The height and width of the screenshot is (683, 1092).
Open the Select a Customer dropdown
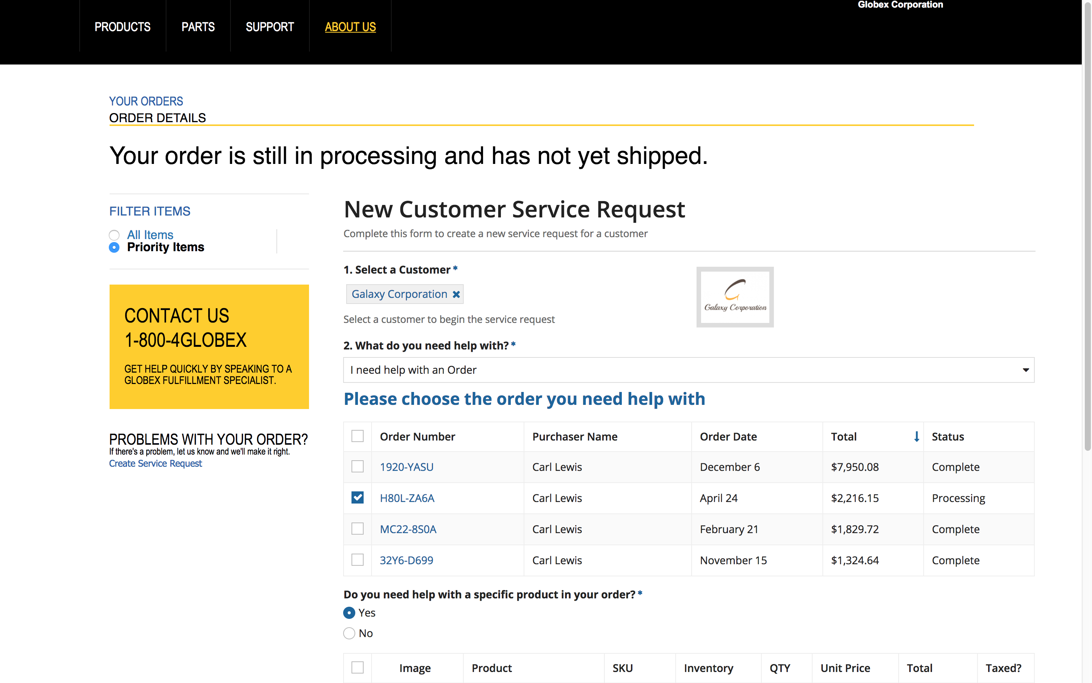point(404,294)
